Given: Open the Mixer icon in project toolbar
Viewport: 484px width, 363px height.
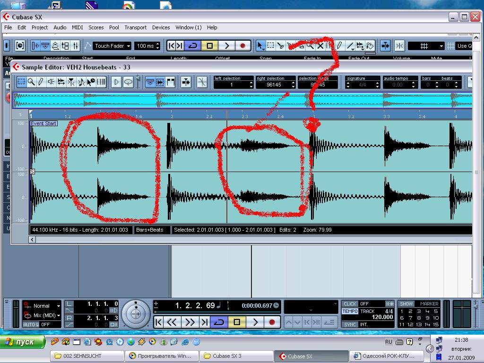Looking at the screenshot, I should click(x=76, y=46).
